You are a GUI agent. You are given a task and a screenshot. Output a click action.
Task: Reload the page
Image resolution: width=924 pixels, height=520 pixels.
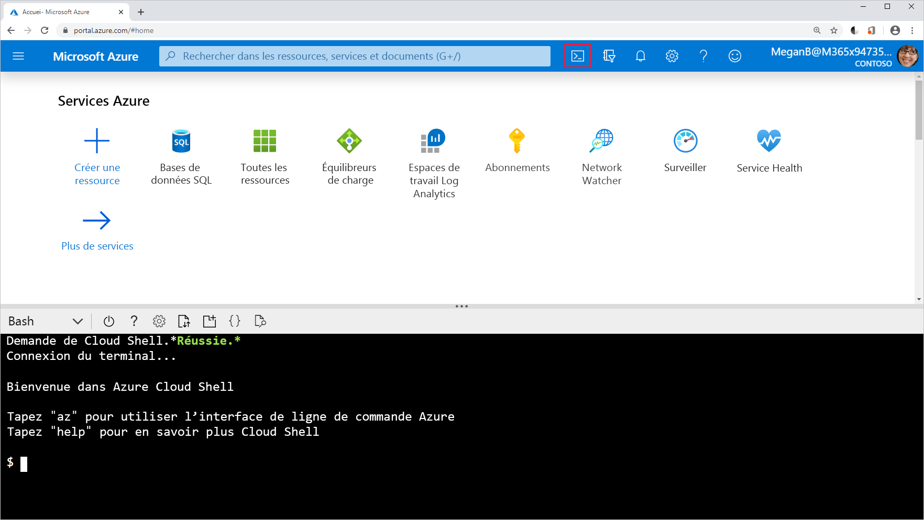pyautogui.click(x=45, y=30)
